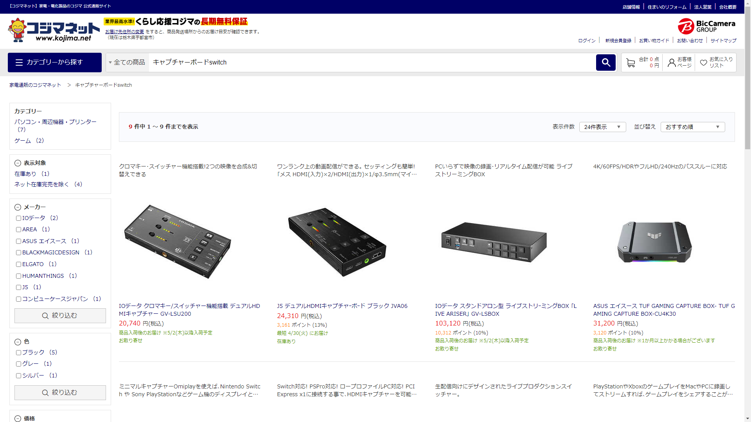Screen dimensions: 751x422
Task: Open the 24件表示 display count dropdown
Action: click(602, 127)
